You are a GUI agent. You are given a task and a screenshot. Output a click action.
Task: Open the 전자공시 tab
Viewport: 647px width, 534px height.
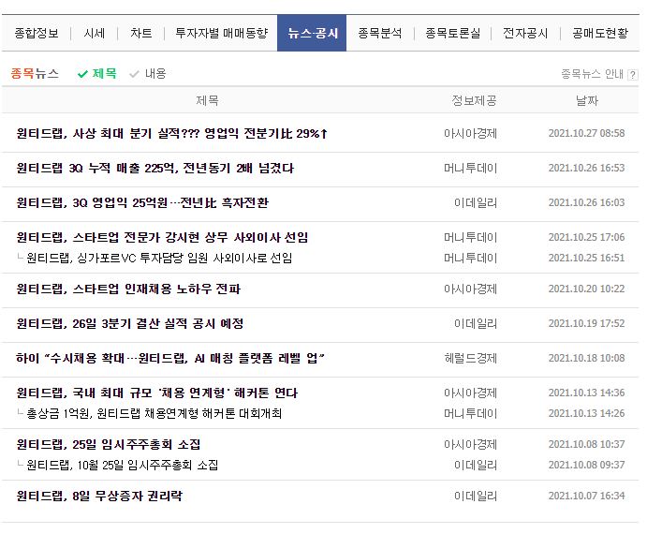[525, 33]
